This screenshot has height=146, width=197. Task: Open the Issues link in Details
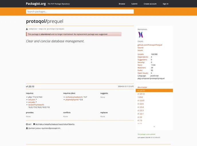click(140, 50)
